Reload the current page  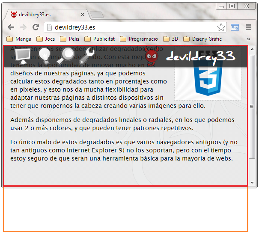pos(36,27)
